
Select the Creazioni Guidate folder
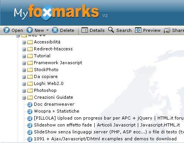click(x=54, y=97)
